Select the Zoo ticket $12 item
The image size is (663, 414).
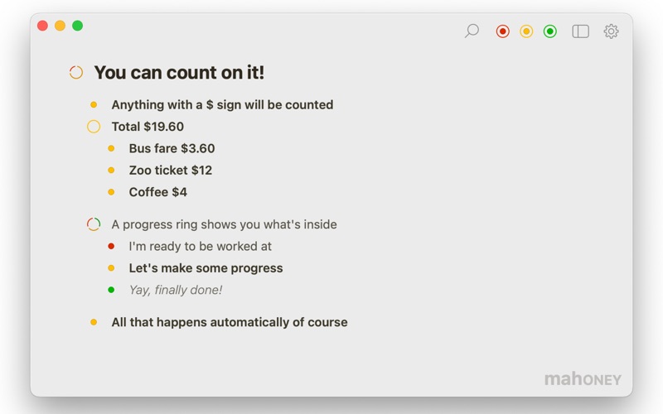click(171, 171)
